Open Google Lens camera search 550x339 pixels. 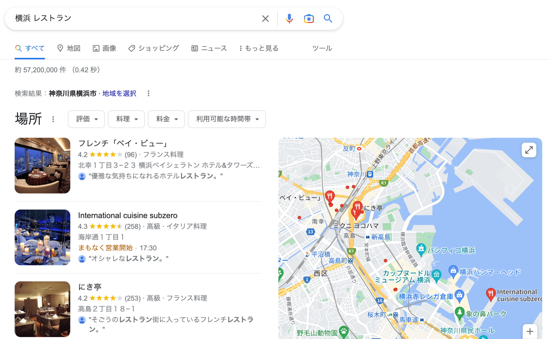[x=308, y=18]
